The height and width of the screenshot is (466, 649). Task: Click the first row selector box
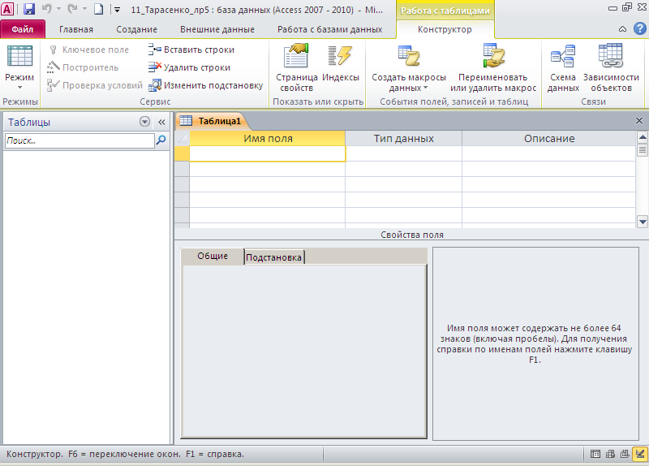point(182,153)
